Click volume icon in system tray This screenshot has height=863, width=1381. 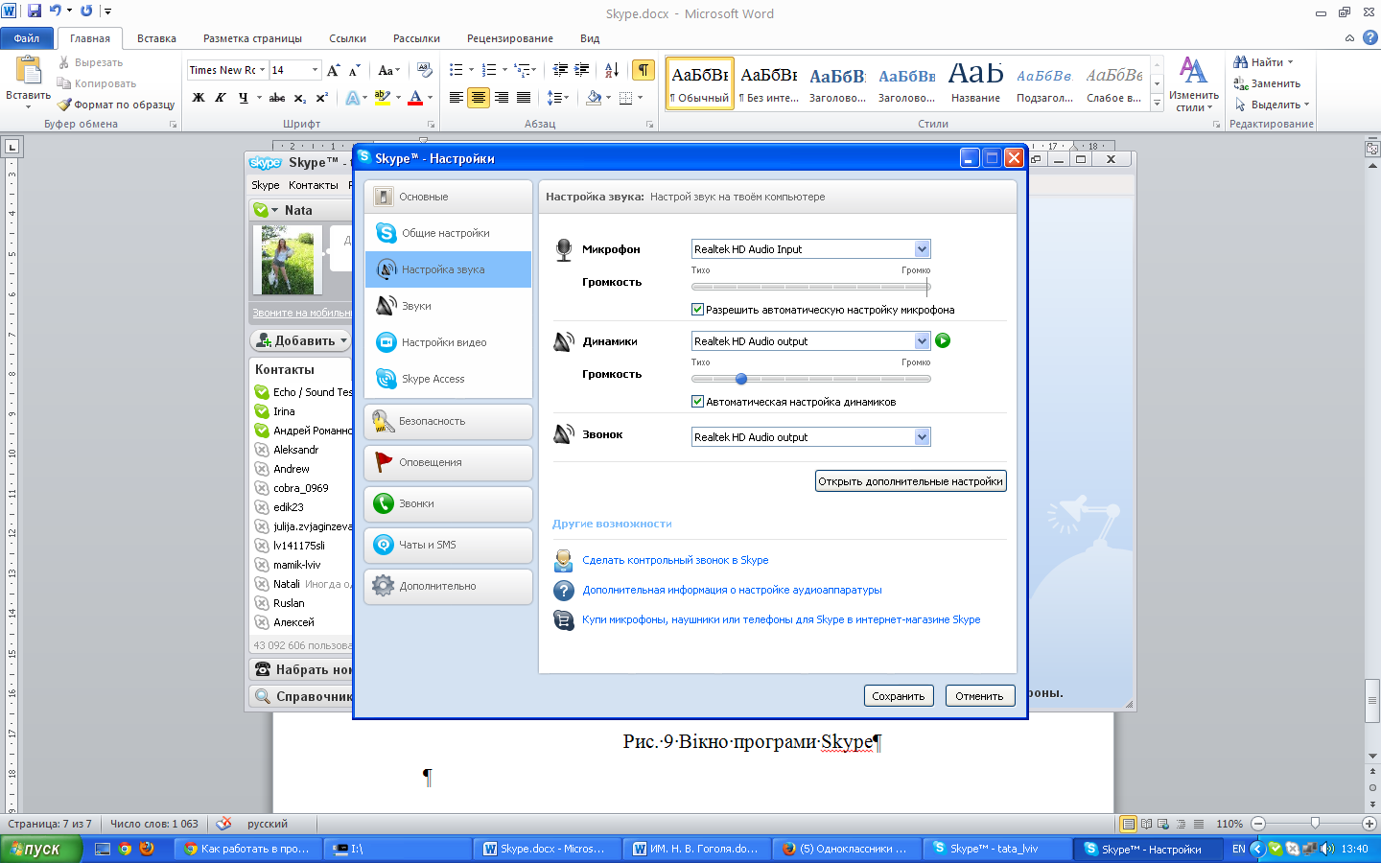pos(1327,849)
